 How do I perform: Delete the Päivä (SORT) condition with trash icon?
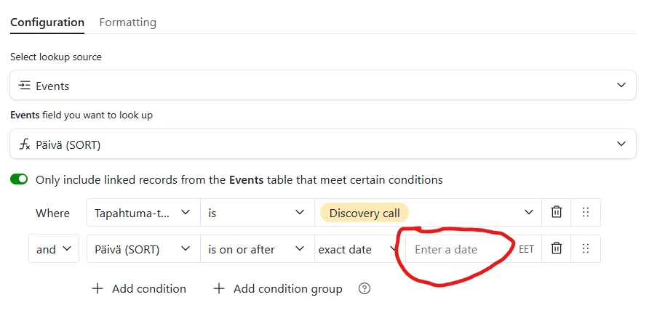(x=557, y=248)
